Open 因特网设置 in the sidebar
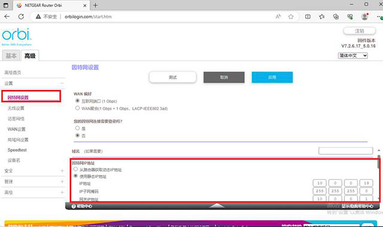Image resolution: width=383 pixels, height=227 pixels. (x=18, y=97)
